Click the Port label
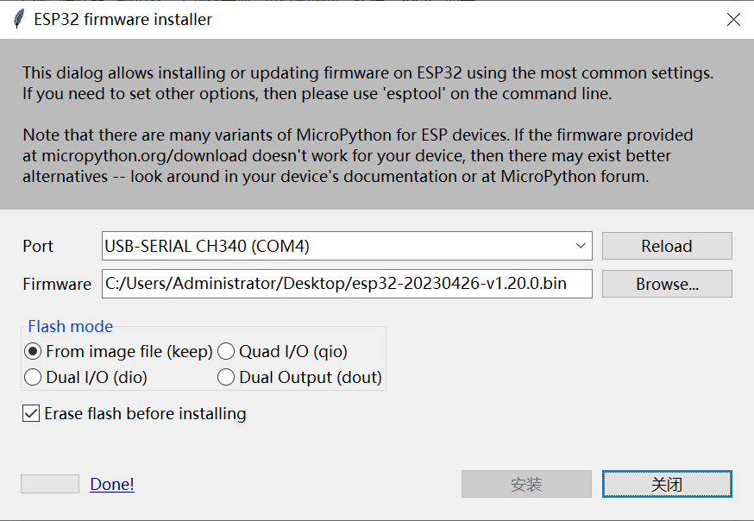The height and width of the screenshot is (521, 754). pyautogui.click(x=38, y=246)
